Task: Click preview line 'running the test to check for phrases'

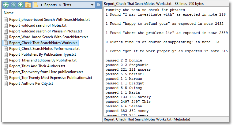Action: click(145, 10)
